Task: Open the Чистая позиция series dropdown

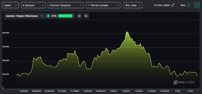Action: [x=104, y=5]
